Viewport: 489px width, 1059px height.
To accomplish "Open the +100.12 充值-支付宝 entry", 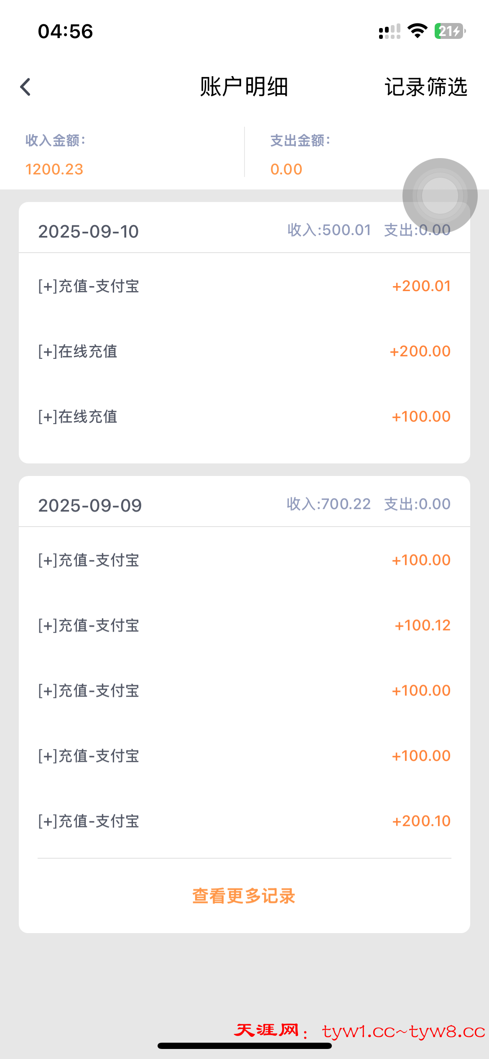I will point(244,625).
